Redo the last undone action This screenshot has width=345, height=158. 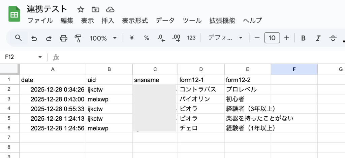pos(49,38)
